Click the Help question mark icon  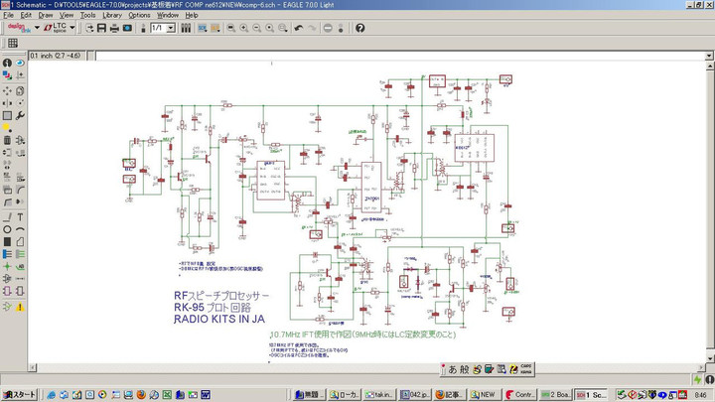(x=359, y=28)
